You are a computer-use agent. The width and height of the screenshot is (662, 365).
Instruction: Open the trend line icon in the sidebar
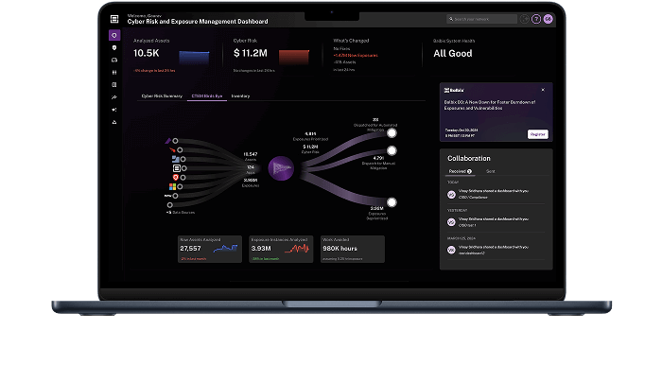coord(114,97)
